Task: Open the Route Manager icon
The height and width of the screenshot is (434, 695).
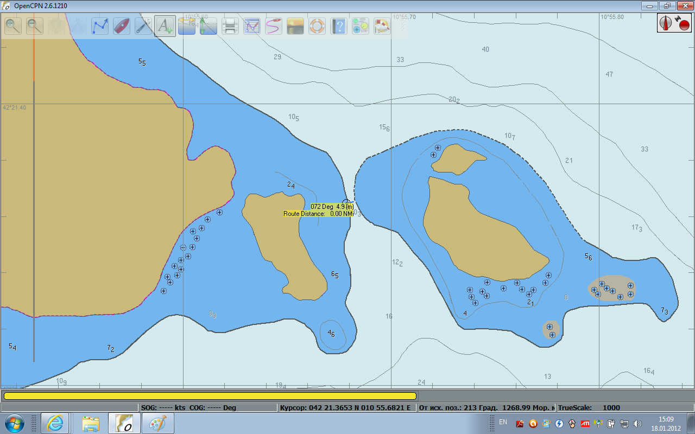Action: tap(252, 25)
